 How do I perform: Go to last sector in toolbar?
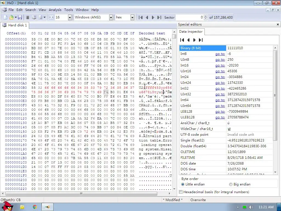[x=159, y=17]
